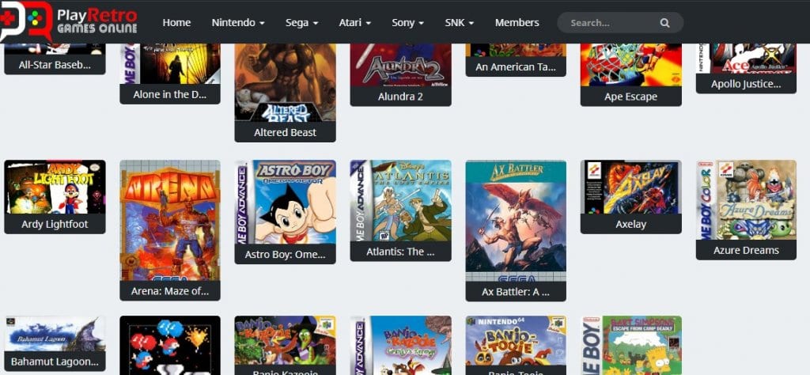Screen dimensions: 810x375
Task: Select the Alundra 2 cover art
Action: click(401, 65)
